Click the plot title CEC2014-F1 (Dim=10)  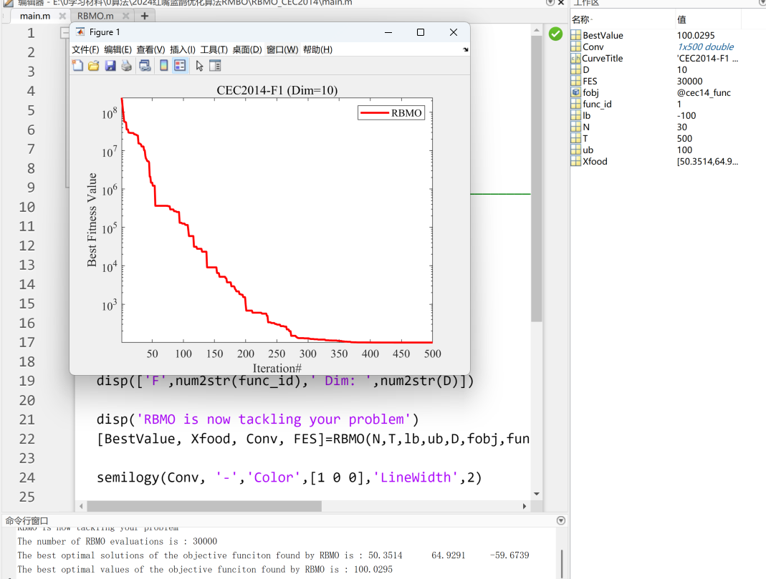pos(277,90)
